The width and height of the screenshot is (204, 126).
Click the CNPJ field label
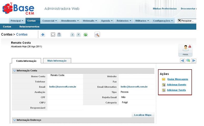tap(42, 103)
